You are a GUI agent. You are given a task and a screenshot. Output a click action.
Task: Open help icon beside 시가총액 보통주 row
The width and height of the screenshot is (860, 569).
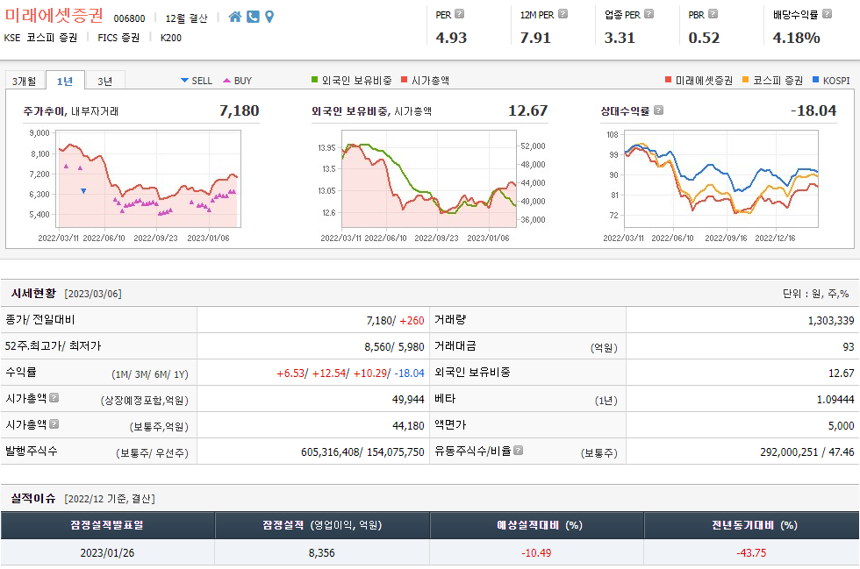click(54, 423)
